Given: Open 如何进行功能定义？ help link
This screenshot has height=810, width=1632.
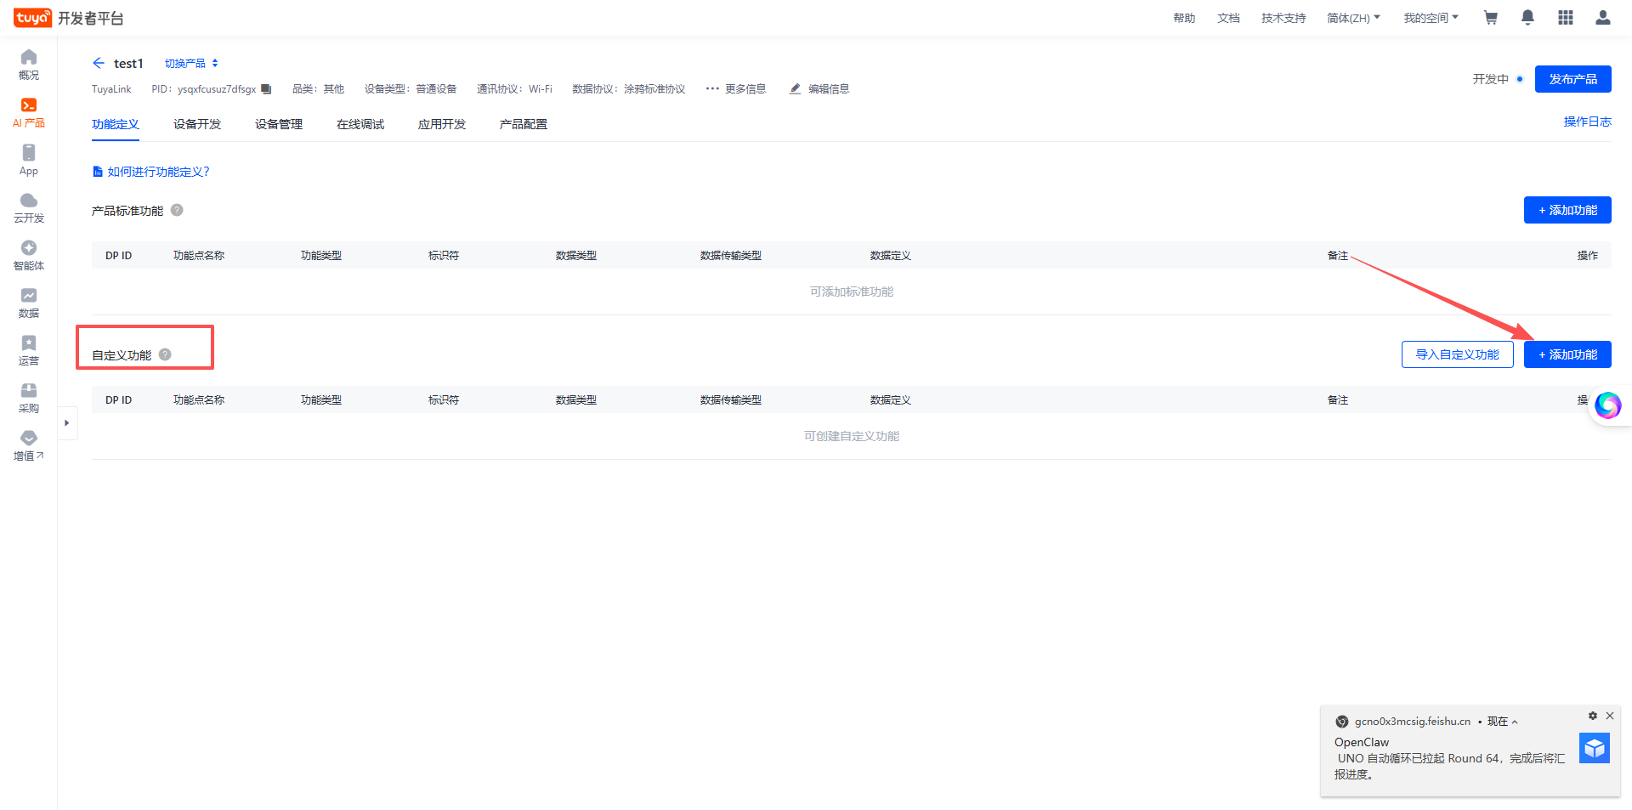Looking at the screenshot, I should pyautogui.click(x=151, y=172).
